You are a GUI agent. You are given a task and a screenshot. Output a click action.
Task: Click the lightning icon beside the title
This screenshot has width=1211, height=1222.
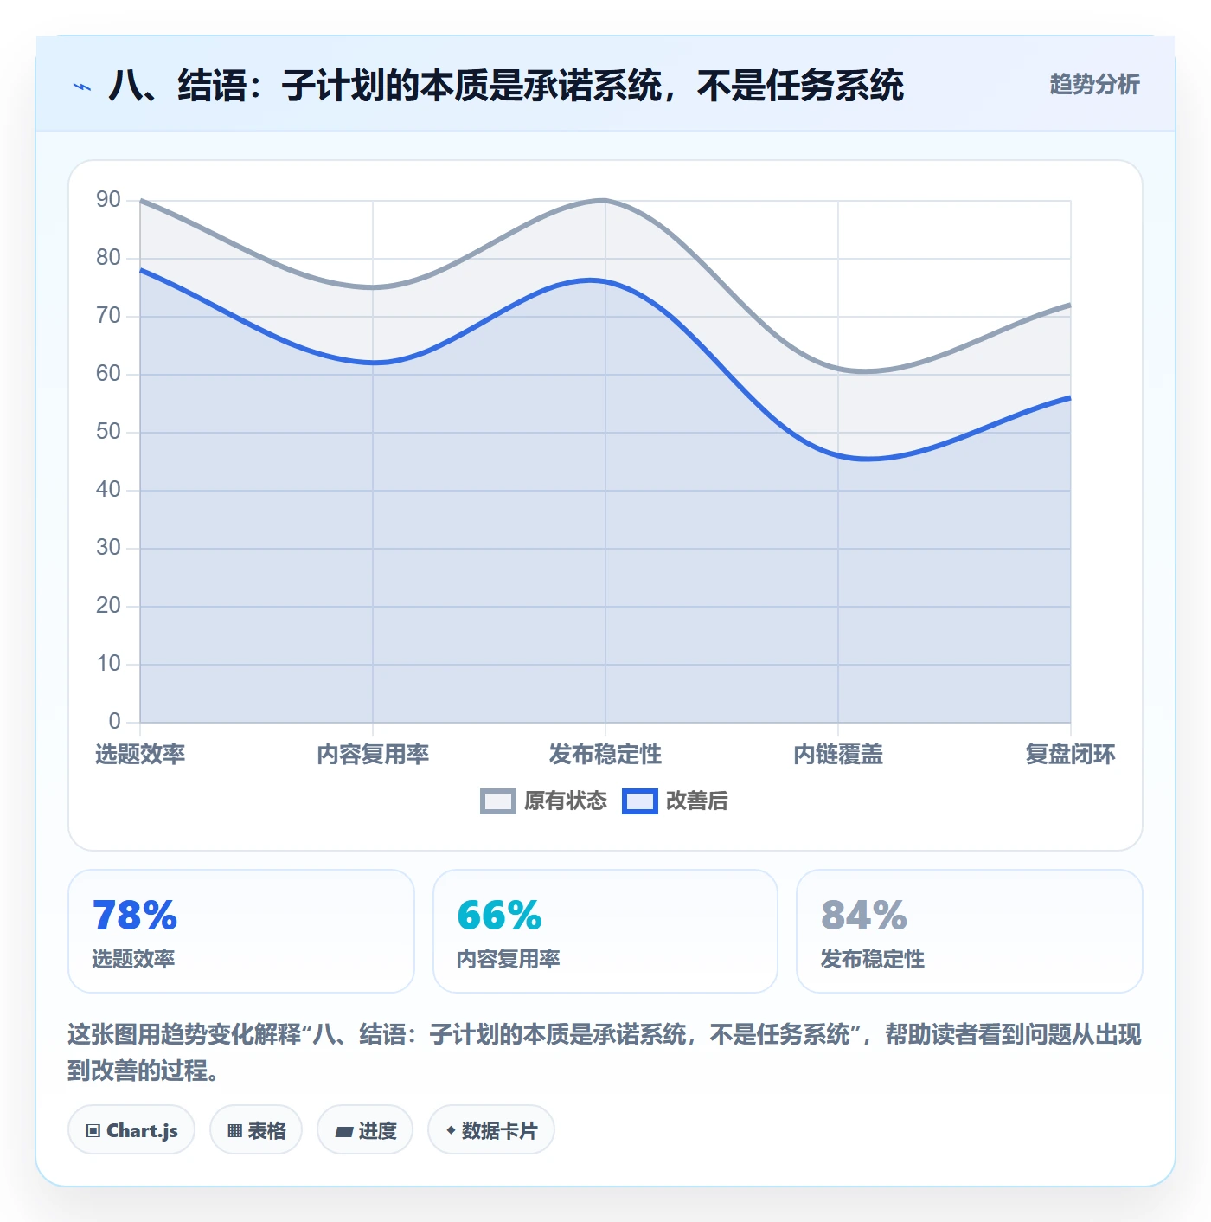pyautogui.click(x=82, y=87)
